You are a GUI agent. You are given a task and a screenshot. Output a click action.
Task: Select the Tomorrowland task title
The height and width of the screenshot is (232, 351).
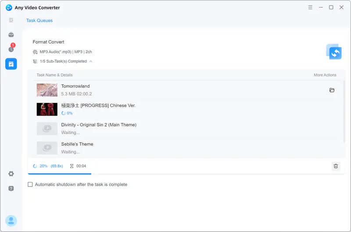coord(75,86)
